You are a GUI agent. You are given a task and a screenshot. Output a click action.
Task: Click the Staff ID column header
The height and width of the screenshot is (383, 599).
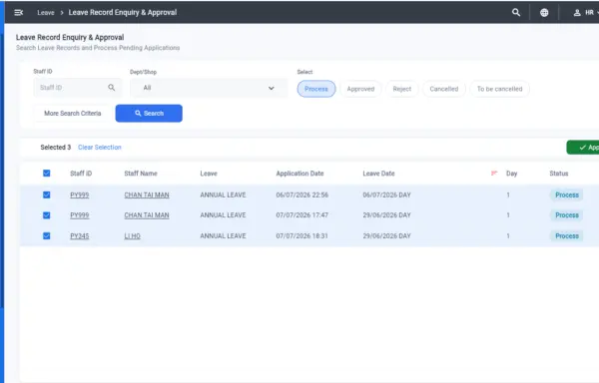click(x=81, y=174)
